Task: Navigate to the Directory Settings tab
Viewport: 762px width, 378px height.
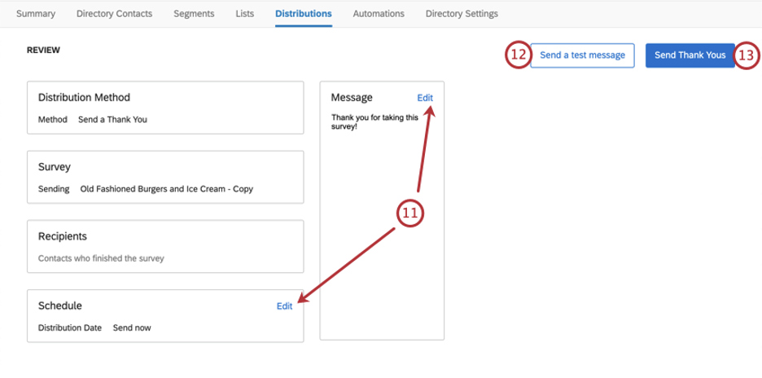Action: tap(462, 14)
